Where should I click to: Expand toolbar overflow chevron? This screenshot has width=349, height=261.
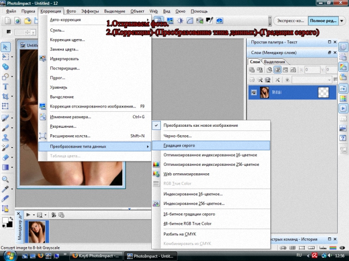point(270,21)
